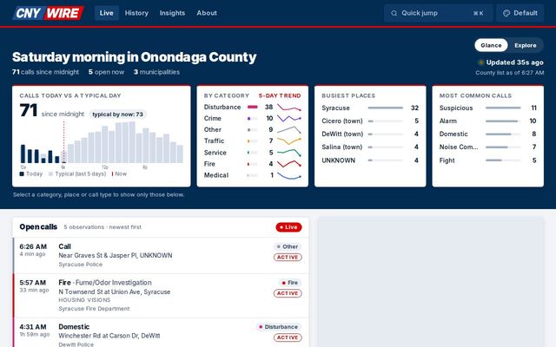556x347 pixels.
Task: Filter by Crime category
Action: pos(253,118)
